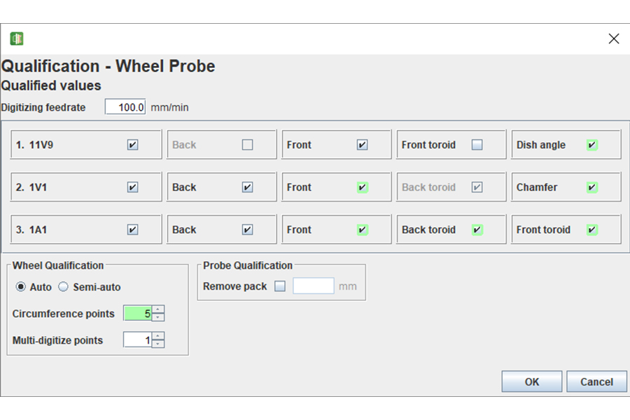Close the Qualification dialog window
The height and width of the screenshot is (420, 630).
click(614, 39)
